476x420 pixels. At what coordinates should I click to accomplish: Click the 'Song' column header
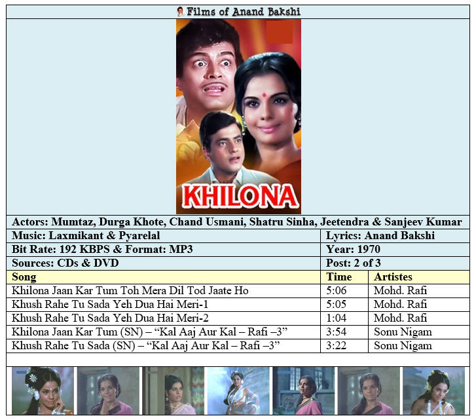[x=163, y=277]
